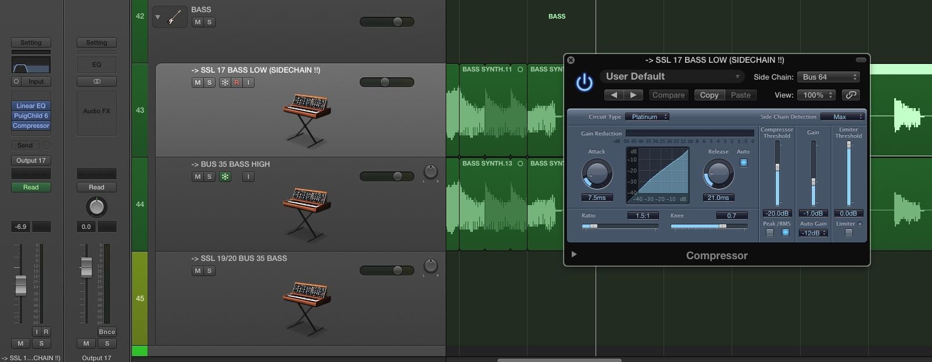The image size is (932, 362).
Task: Open User Default preset dropdown
Action: tap(672, 76)
